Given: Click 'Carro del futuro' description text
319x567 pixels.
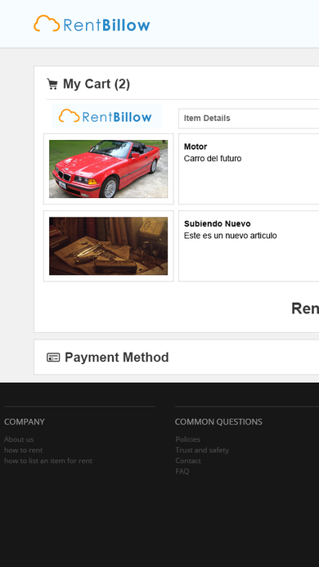Looking at the screenshot, I should tap(213, 159).
